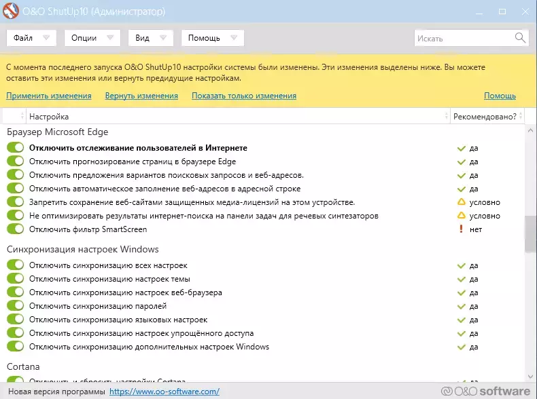Click the O&O software logo in status bar
This screenshot has height=399, width=537.
[x=485, y=391]
